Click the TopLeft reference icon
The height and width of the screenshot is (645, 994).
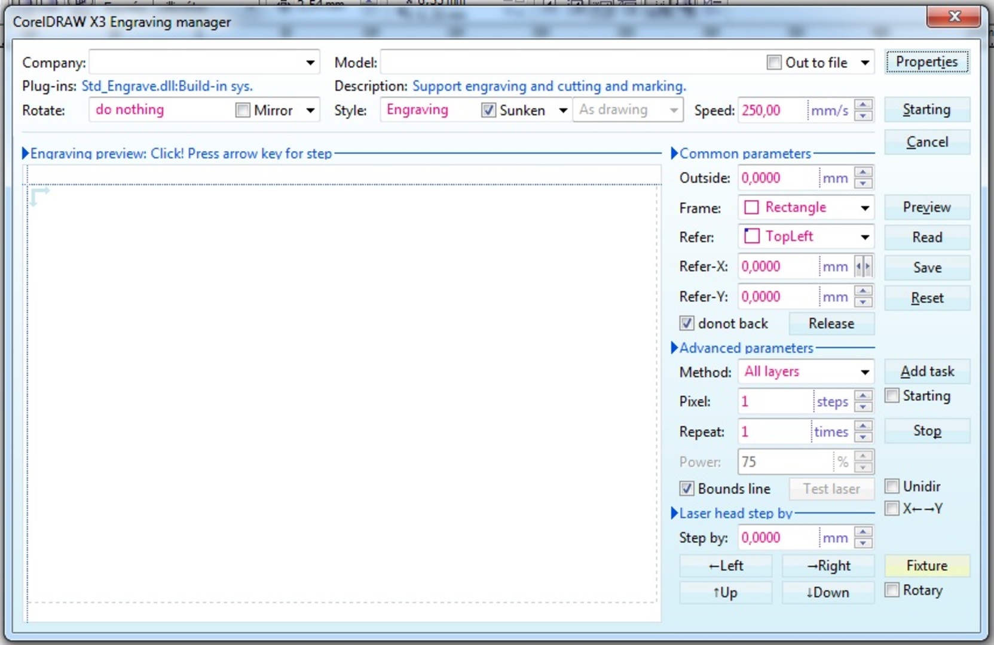click(751, 236)
